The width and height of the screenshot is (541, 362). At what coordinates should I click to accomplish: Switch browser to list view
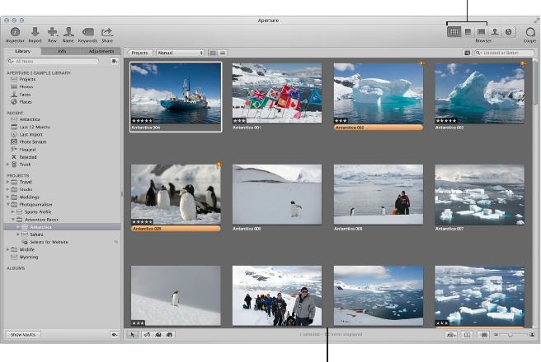pos(223,53)
